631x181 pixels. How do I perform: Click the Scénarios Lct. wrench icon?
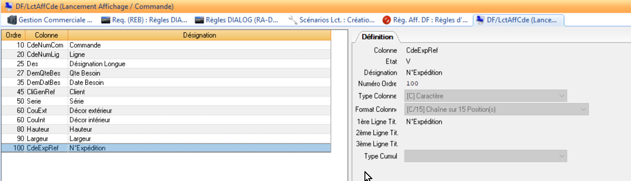click(293, 20)
